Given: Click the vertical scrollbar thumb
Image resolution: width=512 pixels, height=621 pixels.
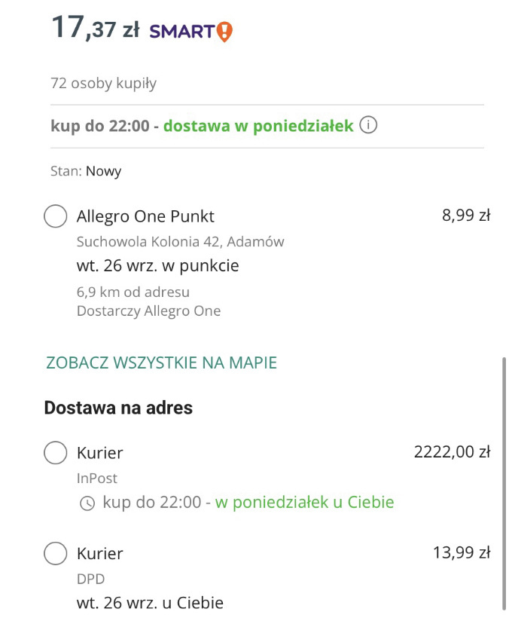Looking at the screenshot, I should (x=504, y=482).
